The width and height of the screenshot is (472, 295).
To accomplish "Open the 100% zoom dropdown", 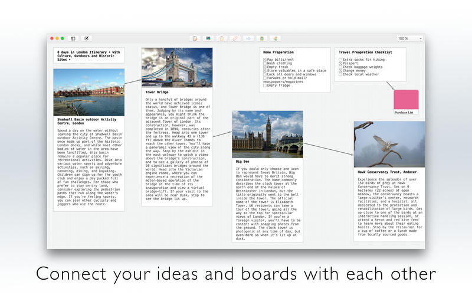I will pos(409,38).
